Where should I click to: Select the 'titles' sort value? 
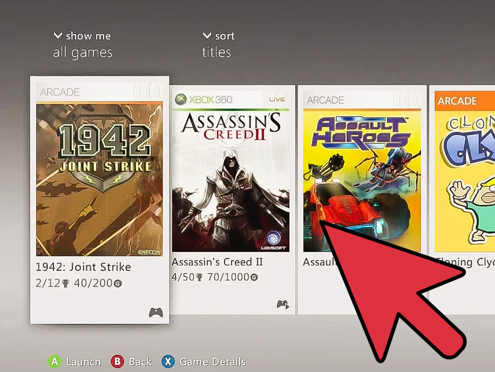click(x=216, y=52)
